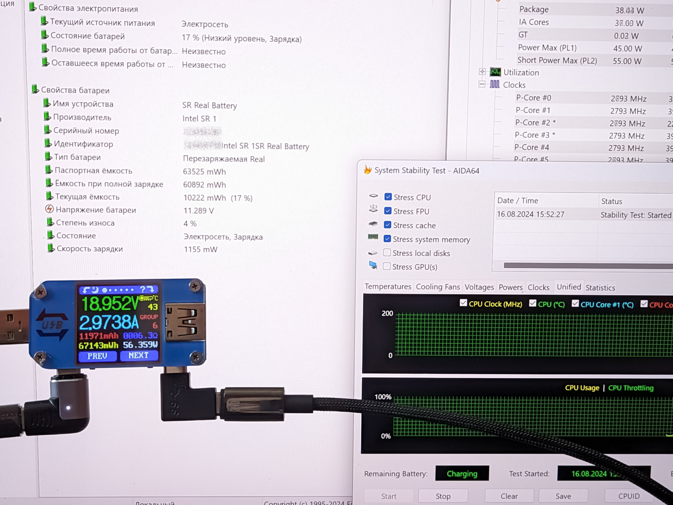Collapse the Clocks tree node

(482, 84)
